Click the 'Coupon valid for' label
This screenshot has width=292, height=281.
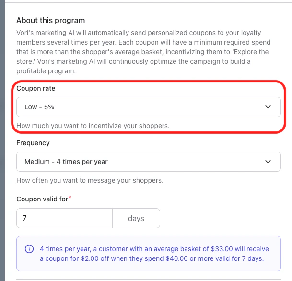coord(42,199)
